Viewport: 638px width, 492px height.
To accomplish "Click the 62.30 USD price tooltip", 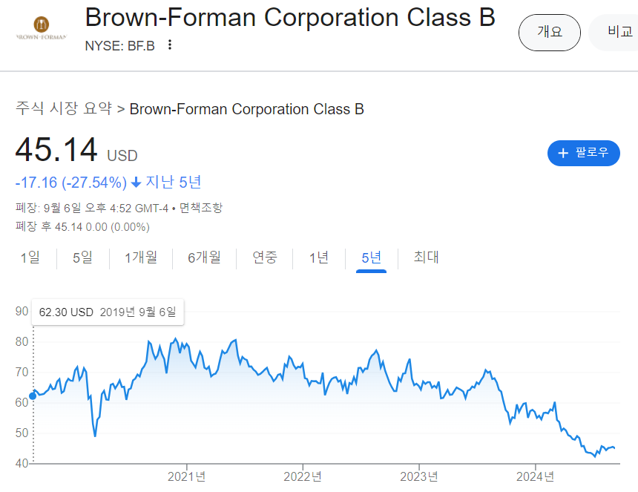I will click(x=108, y=312).
